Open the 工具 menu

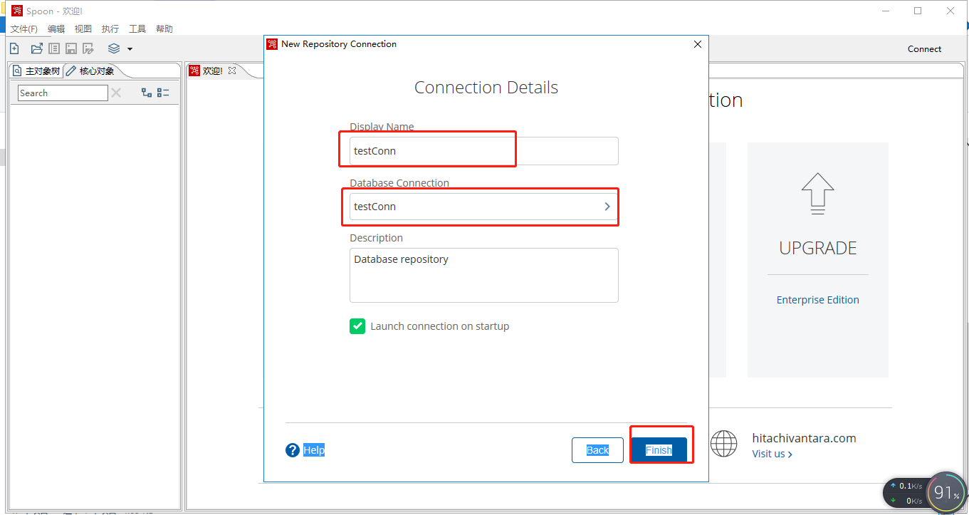[x=137, y=29]
